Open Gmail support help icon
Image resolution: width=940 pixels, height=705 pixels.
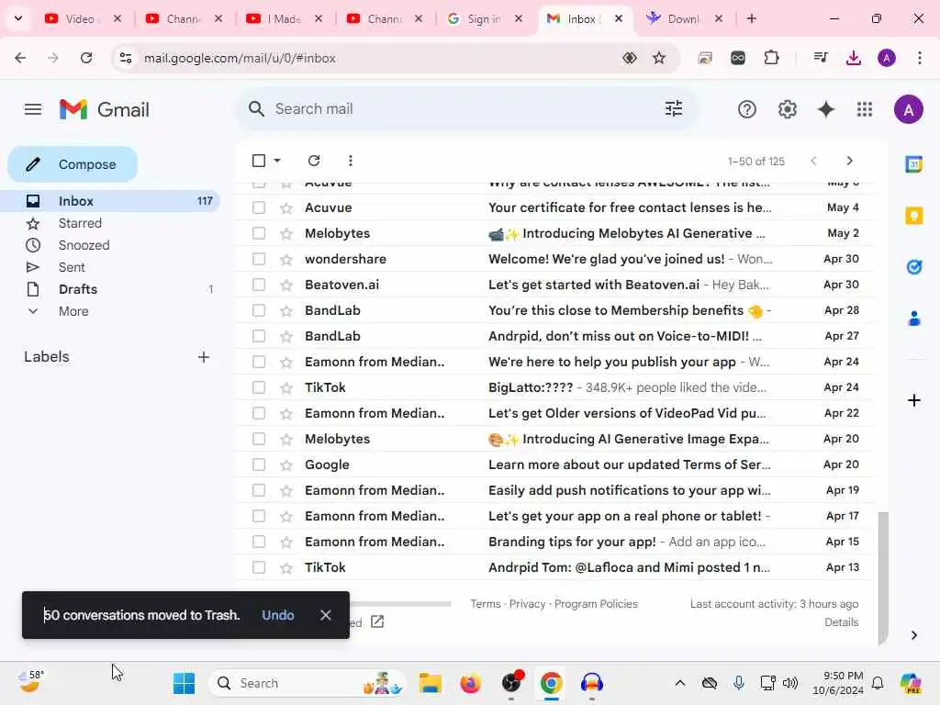(x=746, y=109)
